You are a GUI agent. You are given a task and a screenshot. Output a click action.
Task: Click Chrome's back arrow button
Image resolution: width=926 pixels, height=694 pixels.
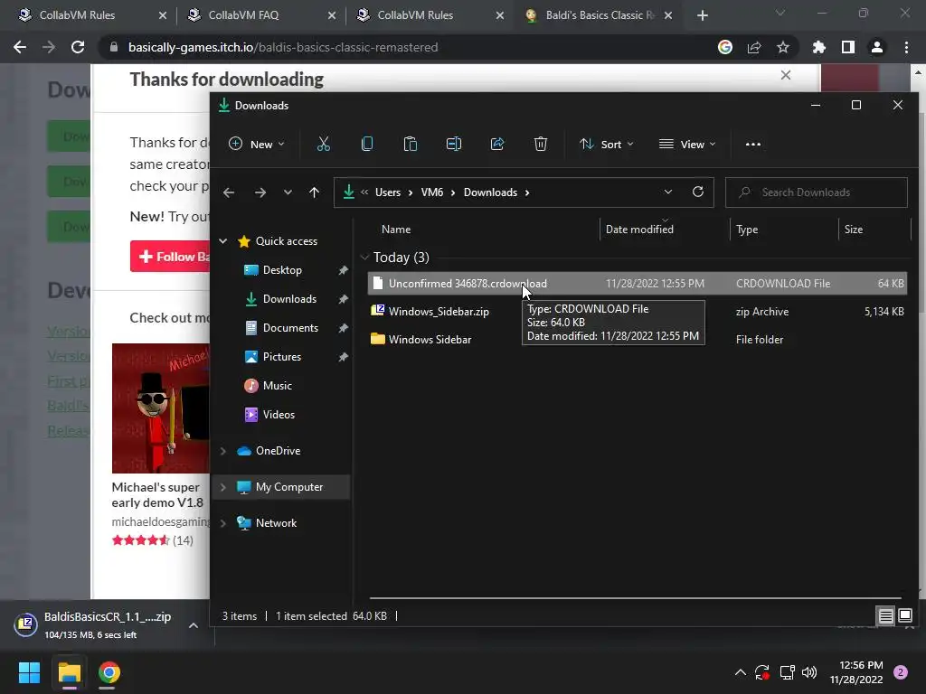tap(20, 47)
